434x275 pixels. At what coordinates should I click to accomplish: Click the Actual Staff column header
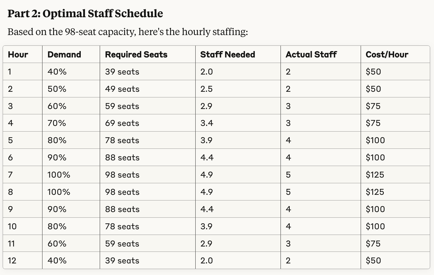[311, 55]
